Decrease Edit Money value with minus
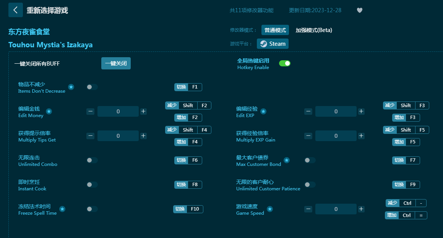443x238 pixels. click(91, 111)
